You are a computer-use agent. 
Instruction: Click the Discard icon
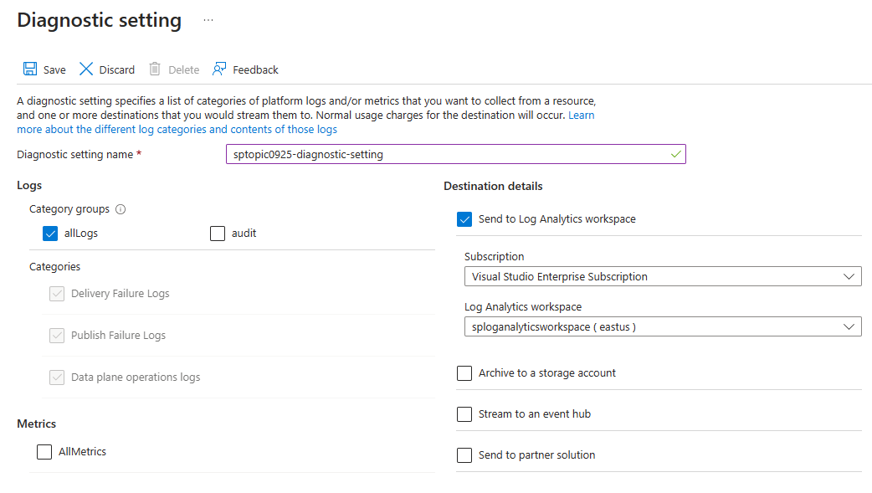click(x=87, y=69)
